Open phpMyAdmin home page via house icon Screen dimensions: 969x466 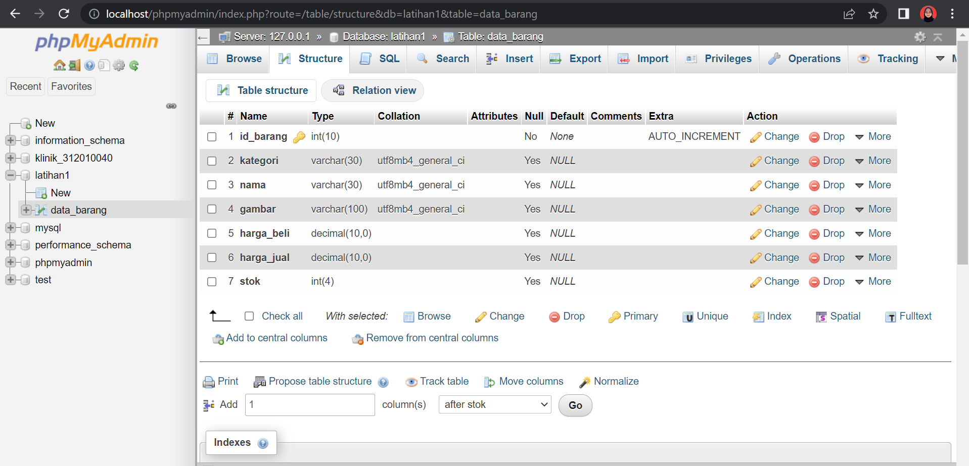click(x=60, y=65)
